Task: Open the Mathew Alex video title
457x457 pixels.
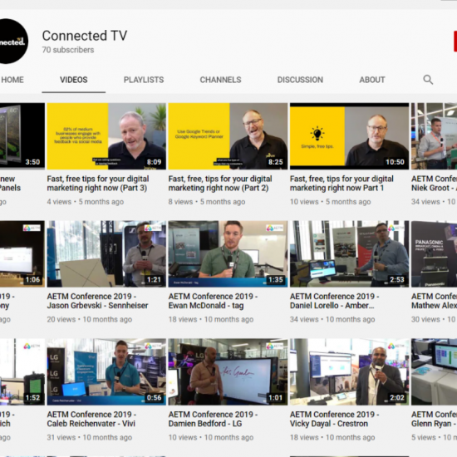Action: pos(434,301)
